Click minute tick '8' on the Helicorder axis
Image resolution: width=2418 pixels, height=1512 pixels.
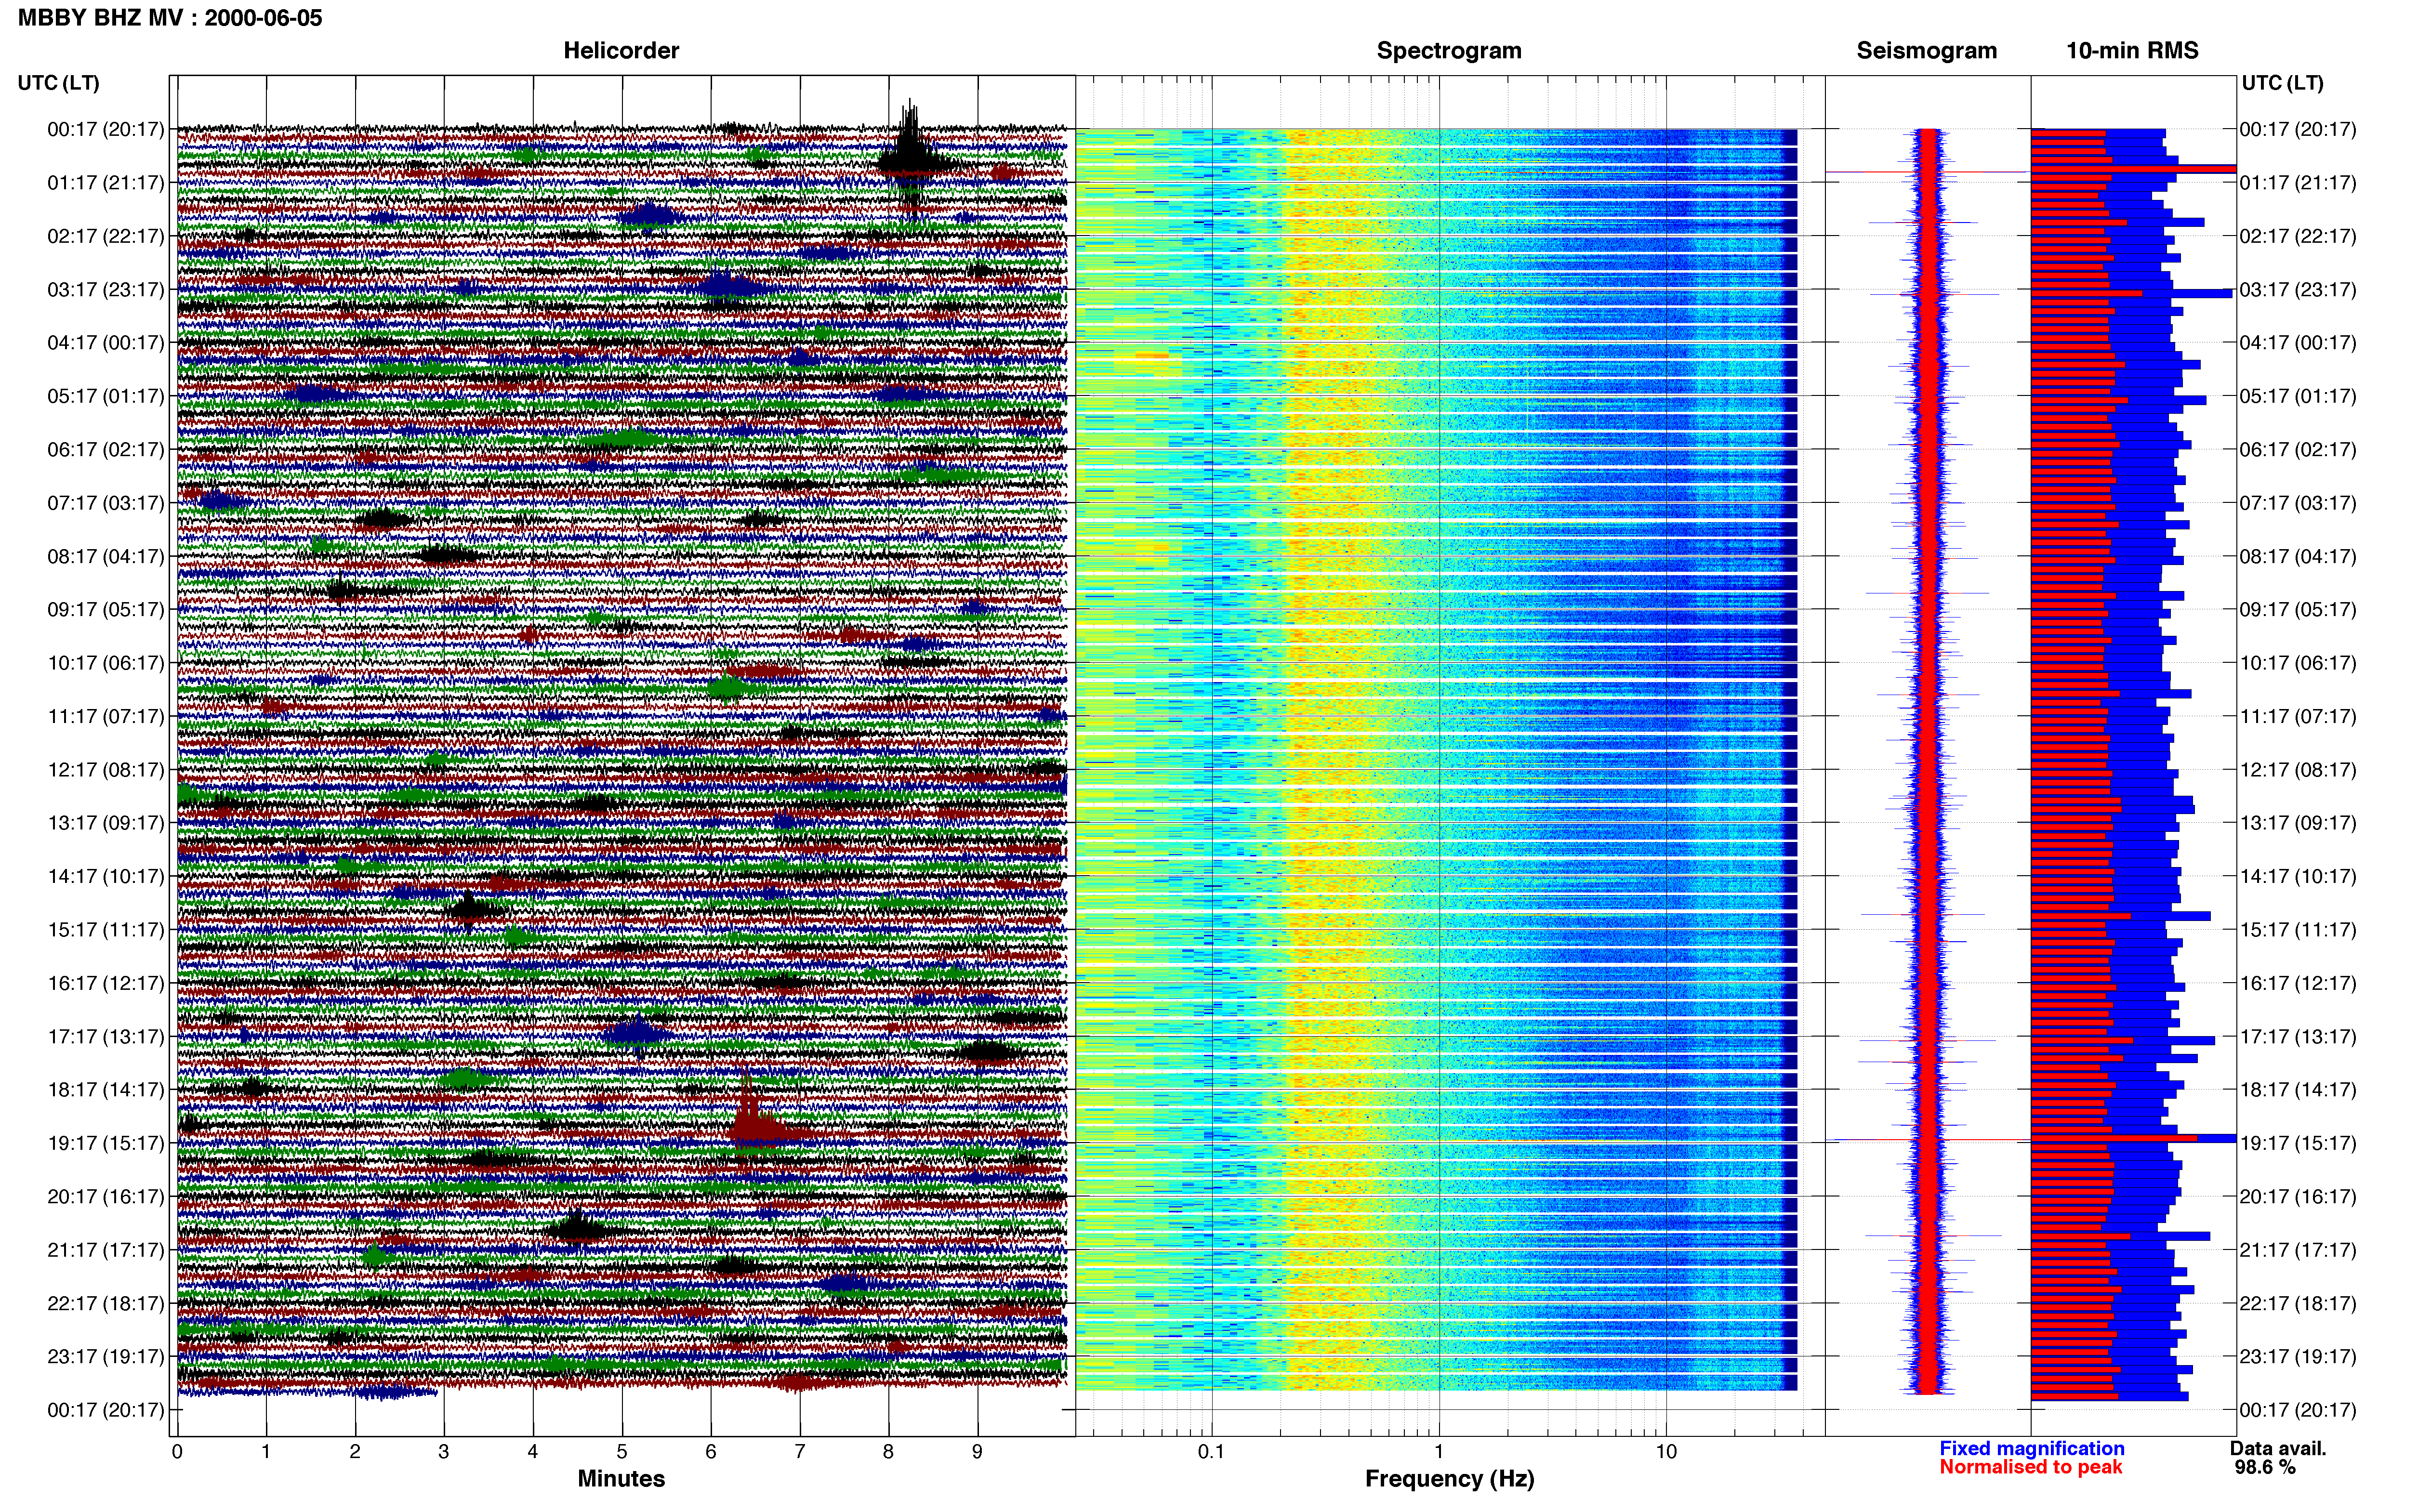[x=888, y=1452]
